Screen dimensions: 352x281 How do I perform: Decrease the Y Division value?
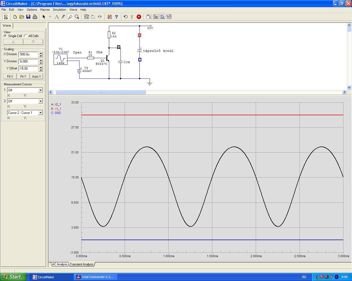[x=41, y=63]
